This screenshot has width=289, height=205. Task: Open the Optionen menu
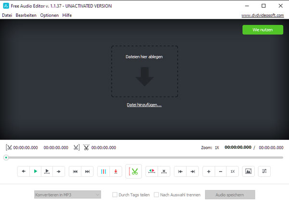(x=50, y=15)
